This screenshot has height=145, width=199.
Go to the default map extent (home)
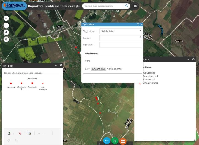(6, 32)
